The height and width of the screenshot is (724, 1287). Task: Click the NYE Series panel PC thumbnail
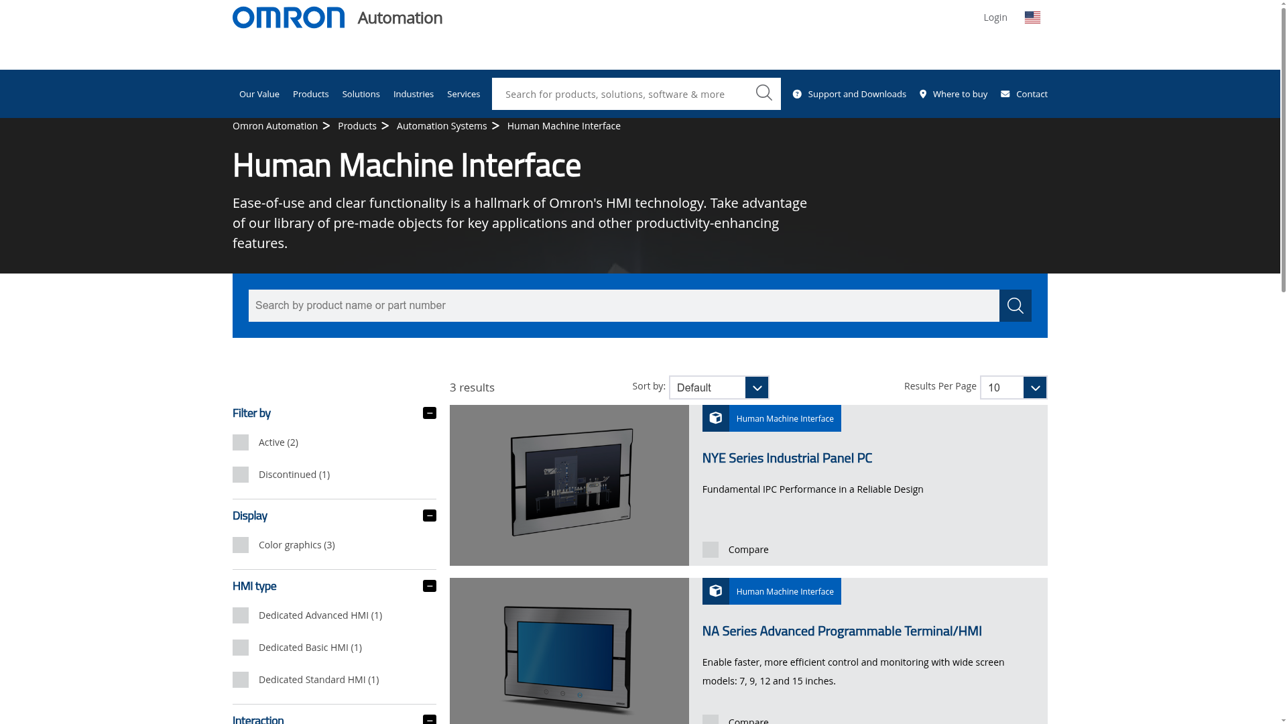coord(569,485)
